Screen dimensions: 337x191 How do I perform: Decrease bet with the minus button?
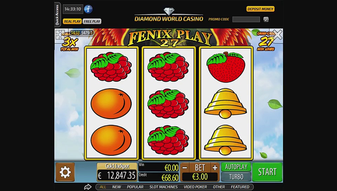pyautogui.click(x=185, y=168)
